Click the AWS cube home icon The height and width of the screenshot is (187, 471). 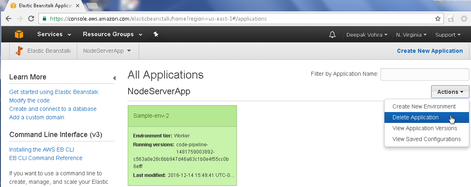pos(19,34)
